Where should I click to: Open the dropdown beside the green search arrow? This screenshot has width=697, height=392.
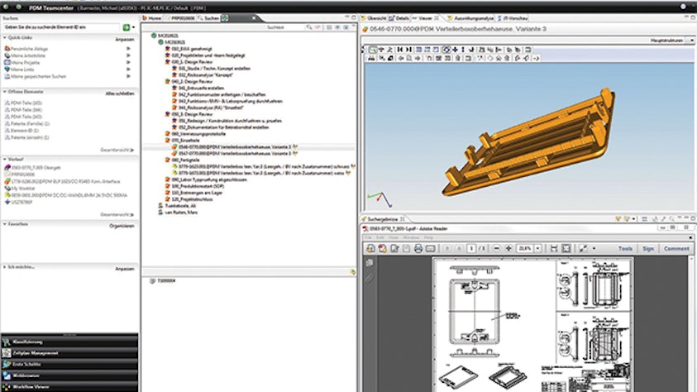coord(133,27)
